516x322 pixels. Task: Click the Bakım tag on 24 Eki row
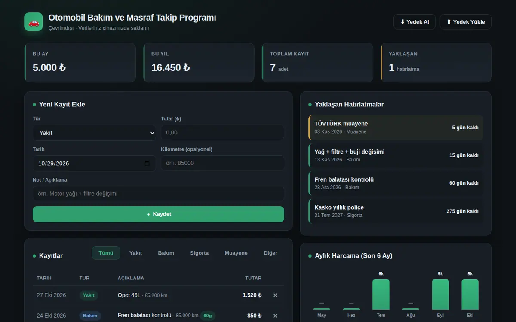[90, 316]
